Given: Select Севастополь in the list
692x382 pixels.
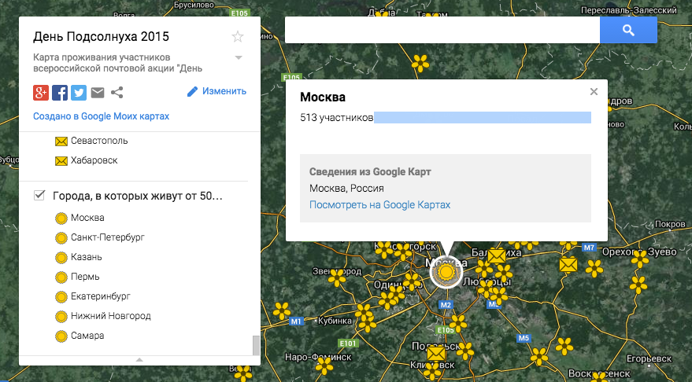Looking at the screenshot, I should tap(99, 141).
